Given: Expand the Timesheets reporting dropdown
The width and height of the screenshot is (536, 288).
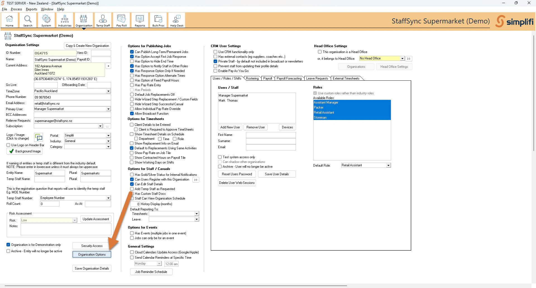Looking at the screenshot, I should (x=197, y=214).
